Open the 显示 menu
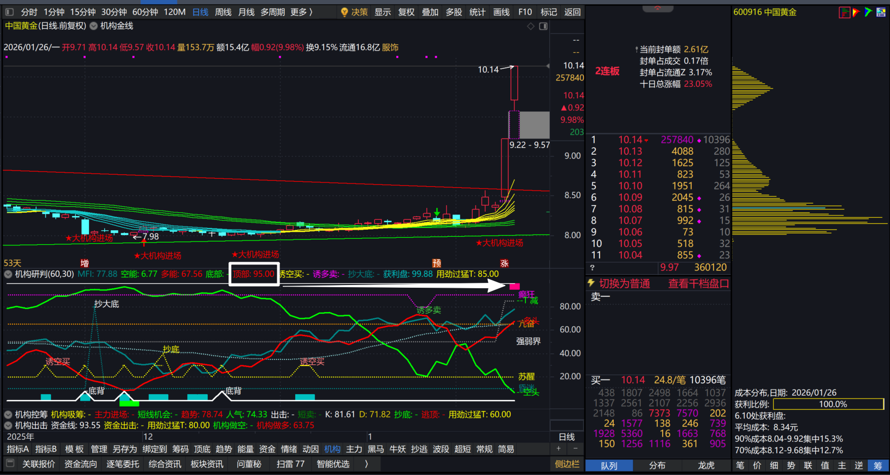 (x=383, y=12)
